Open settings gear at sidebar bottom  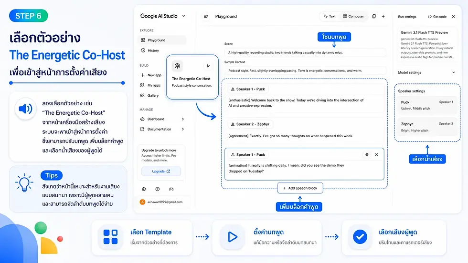(144, 189)
